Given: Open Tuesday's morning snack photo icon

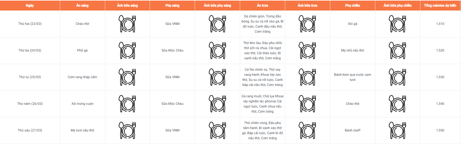Looking at the screenshot, I should click(x=217, y=50).
